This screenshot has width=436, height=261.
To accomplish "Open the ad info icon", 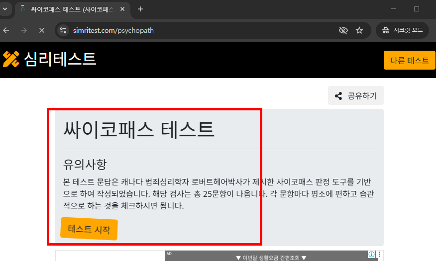I will 371,254.
